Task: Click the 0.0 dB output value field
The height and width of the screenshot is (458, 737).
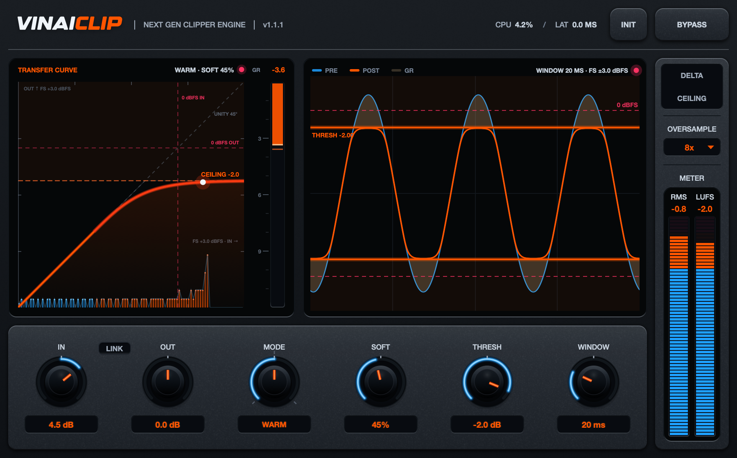Action: (168, 424)
